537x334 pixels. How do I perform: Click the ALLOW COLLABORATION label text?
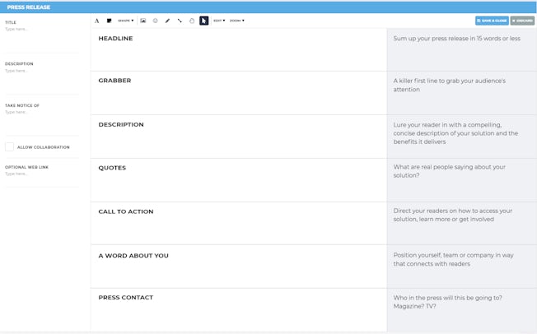43,147
